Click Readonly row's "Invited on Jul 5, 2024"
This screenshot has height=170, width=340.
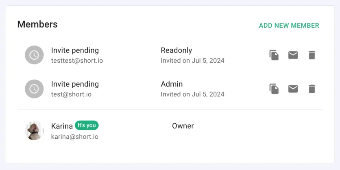tap(192, 61)
